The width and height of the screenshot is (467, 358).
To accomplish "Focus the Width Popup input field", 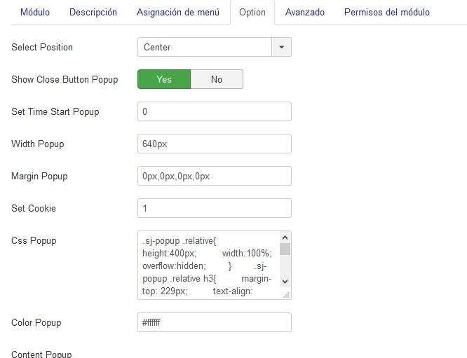I will [215, 144].
